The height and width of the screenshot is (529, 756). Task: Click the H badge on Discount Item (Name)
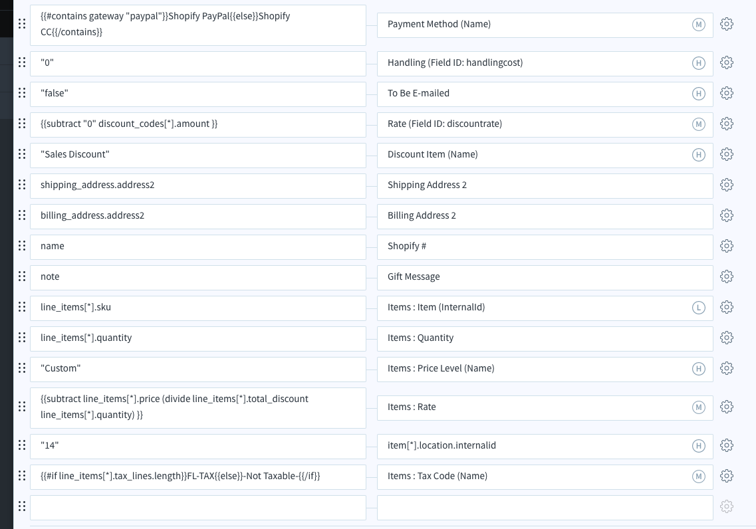pyautogui.click(x=698, y=155)
